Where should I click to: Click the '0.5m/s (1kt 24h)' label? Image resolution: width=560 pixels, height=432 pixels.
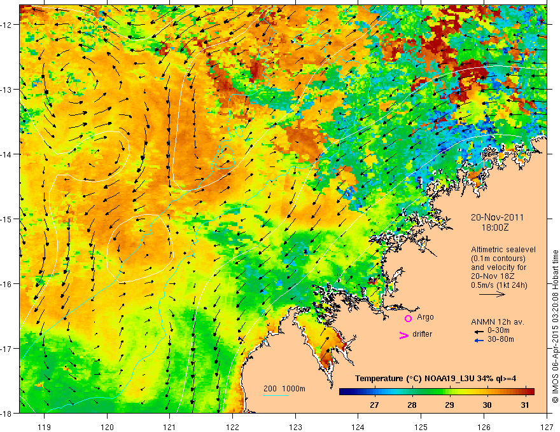(x=499, y=285)
